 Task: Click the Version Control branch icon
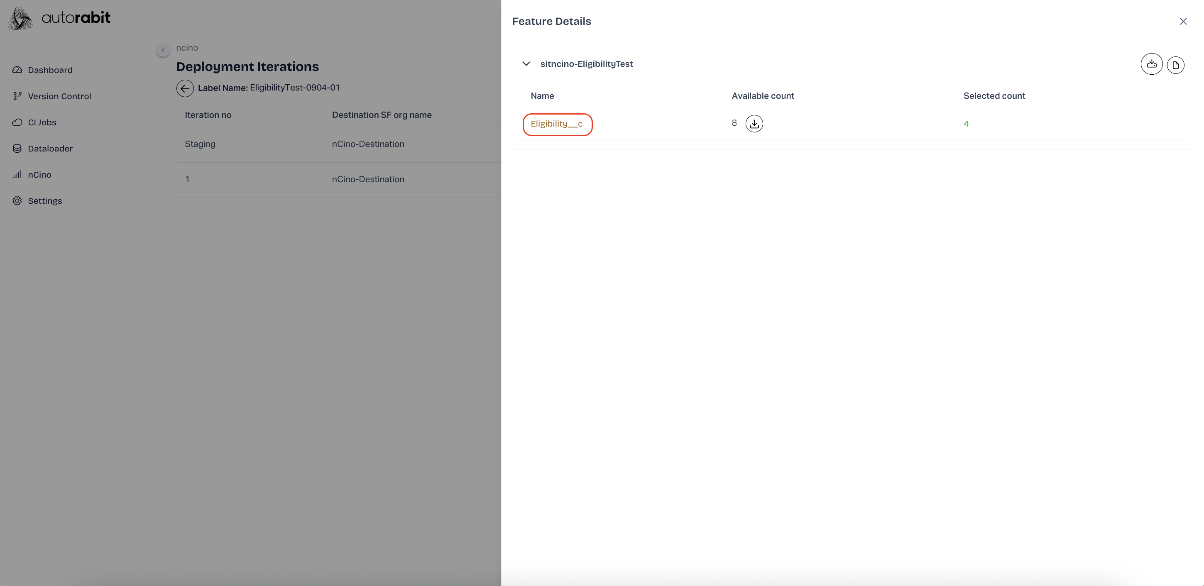(x=17, y=96)
